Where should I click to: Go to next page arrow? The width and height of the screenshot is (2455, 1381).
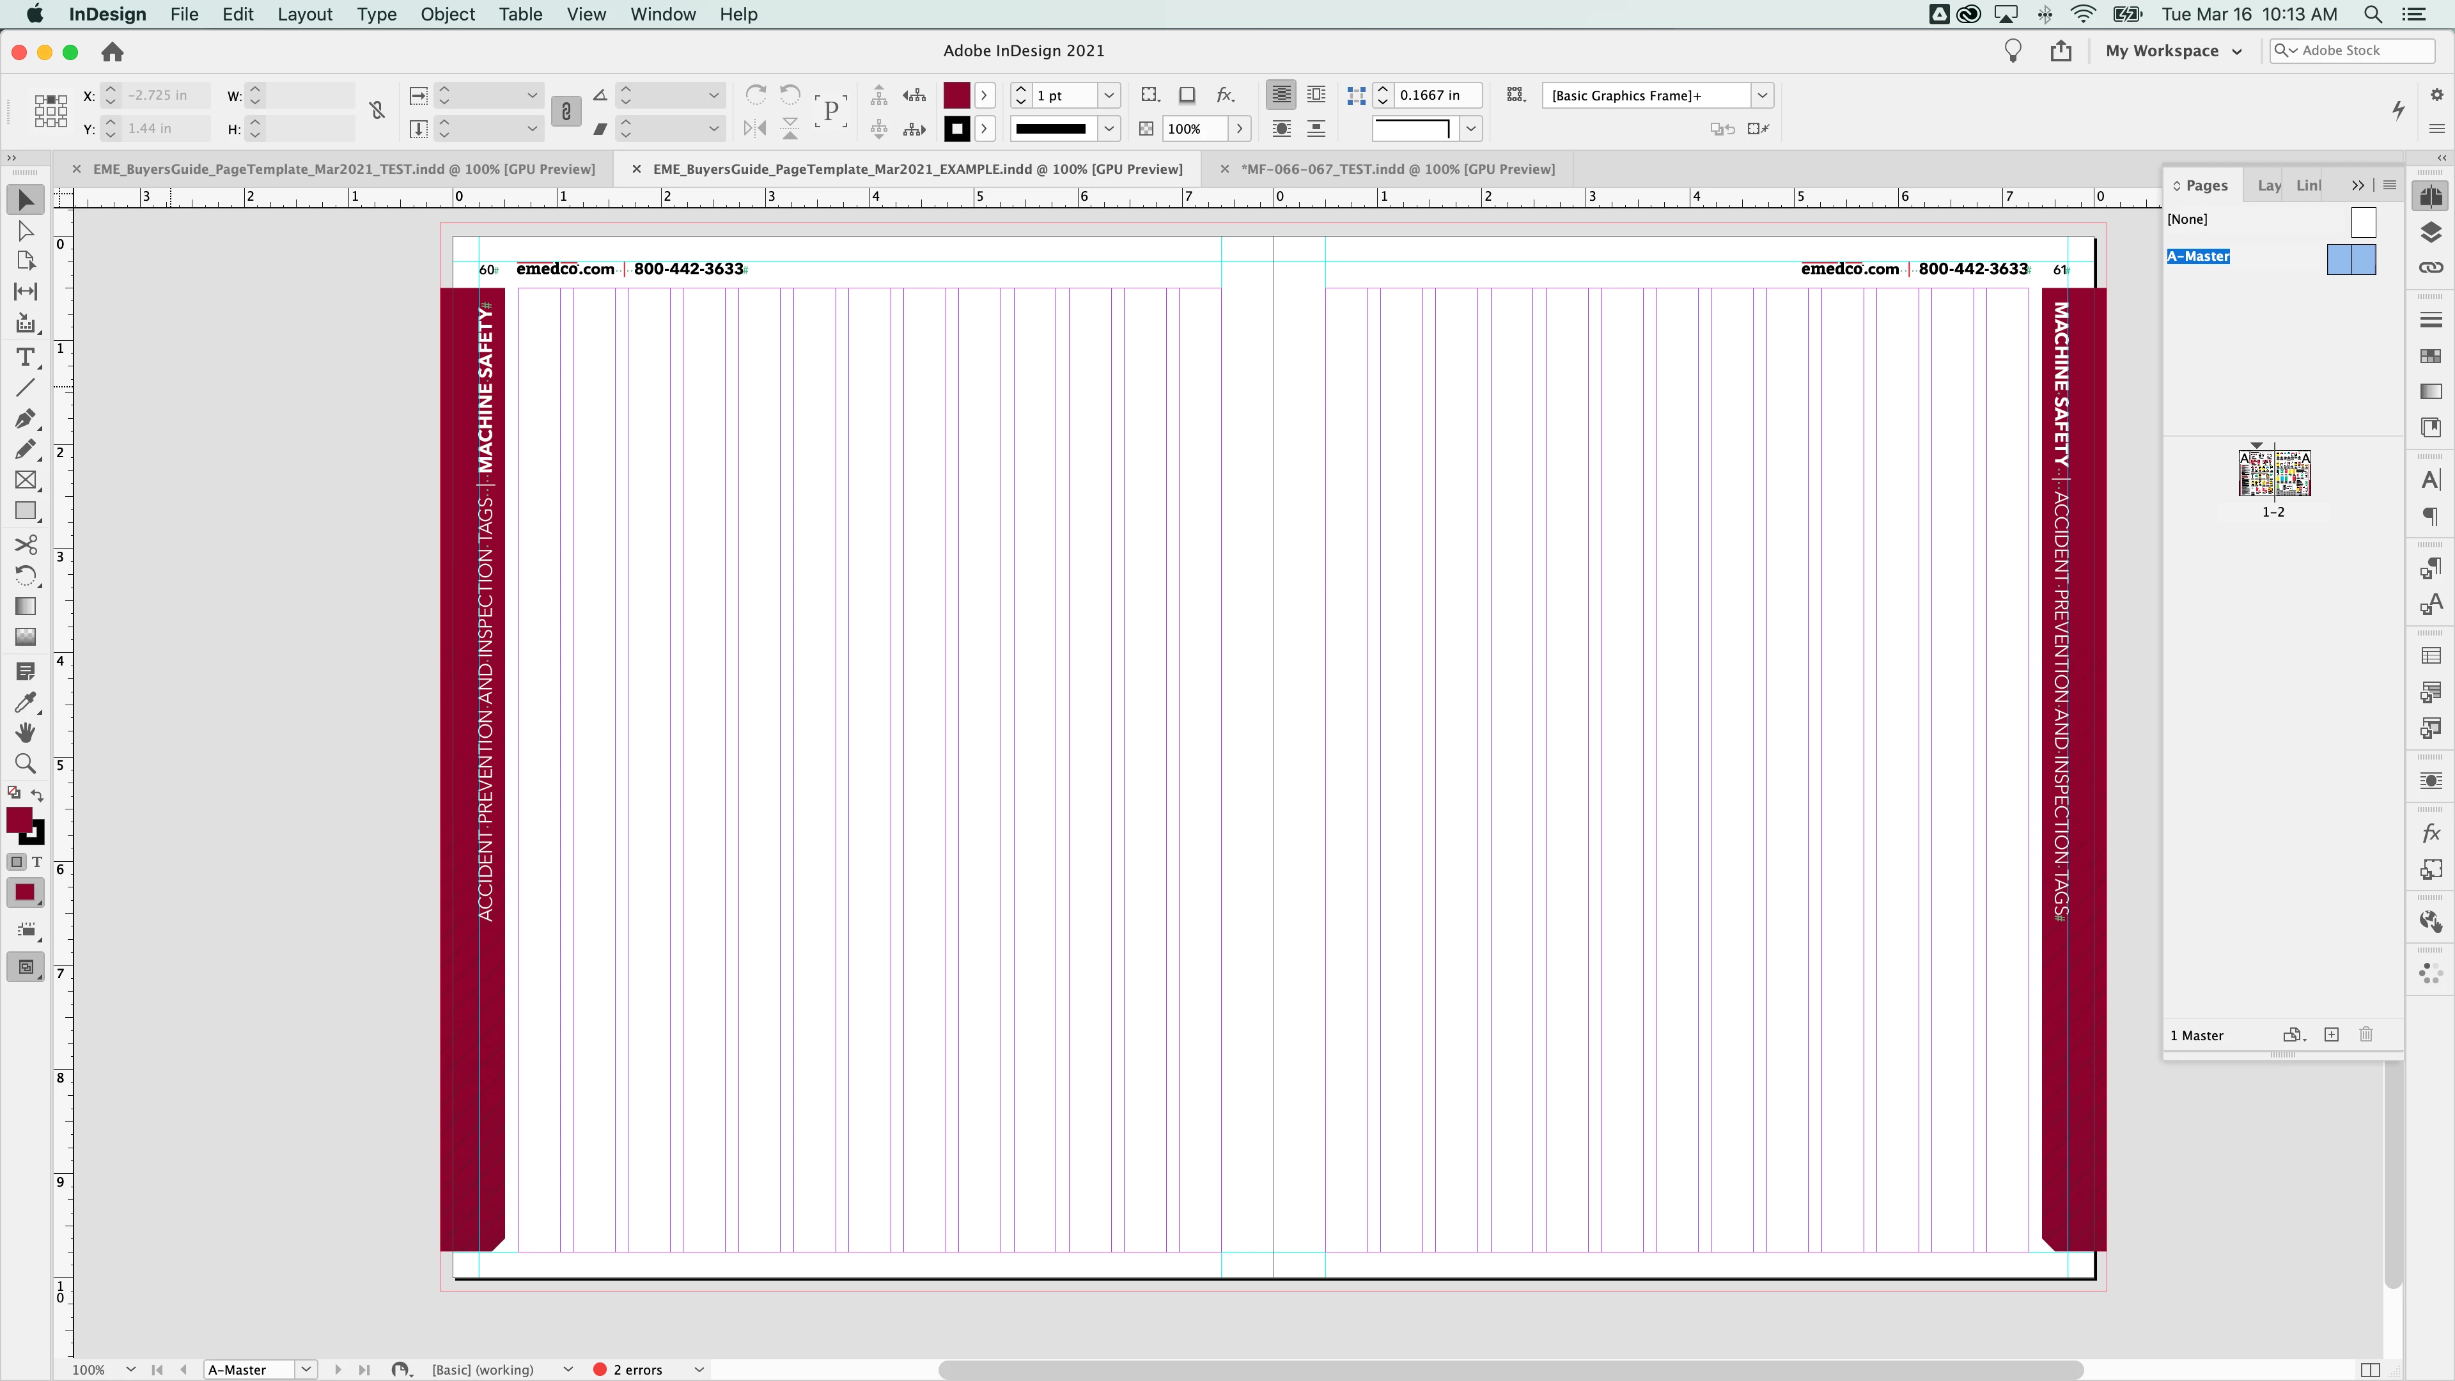click(x=338, y=1369)
